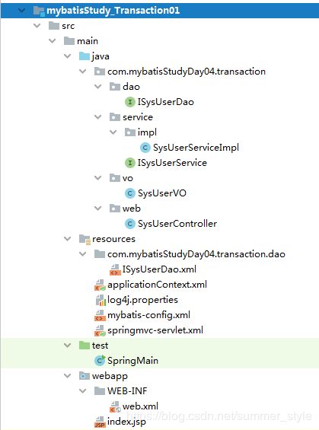Click the main folder icon
This screenshot has width=319, height=430.
(69, 41)
